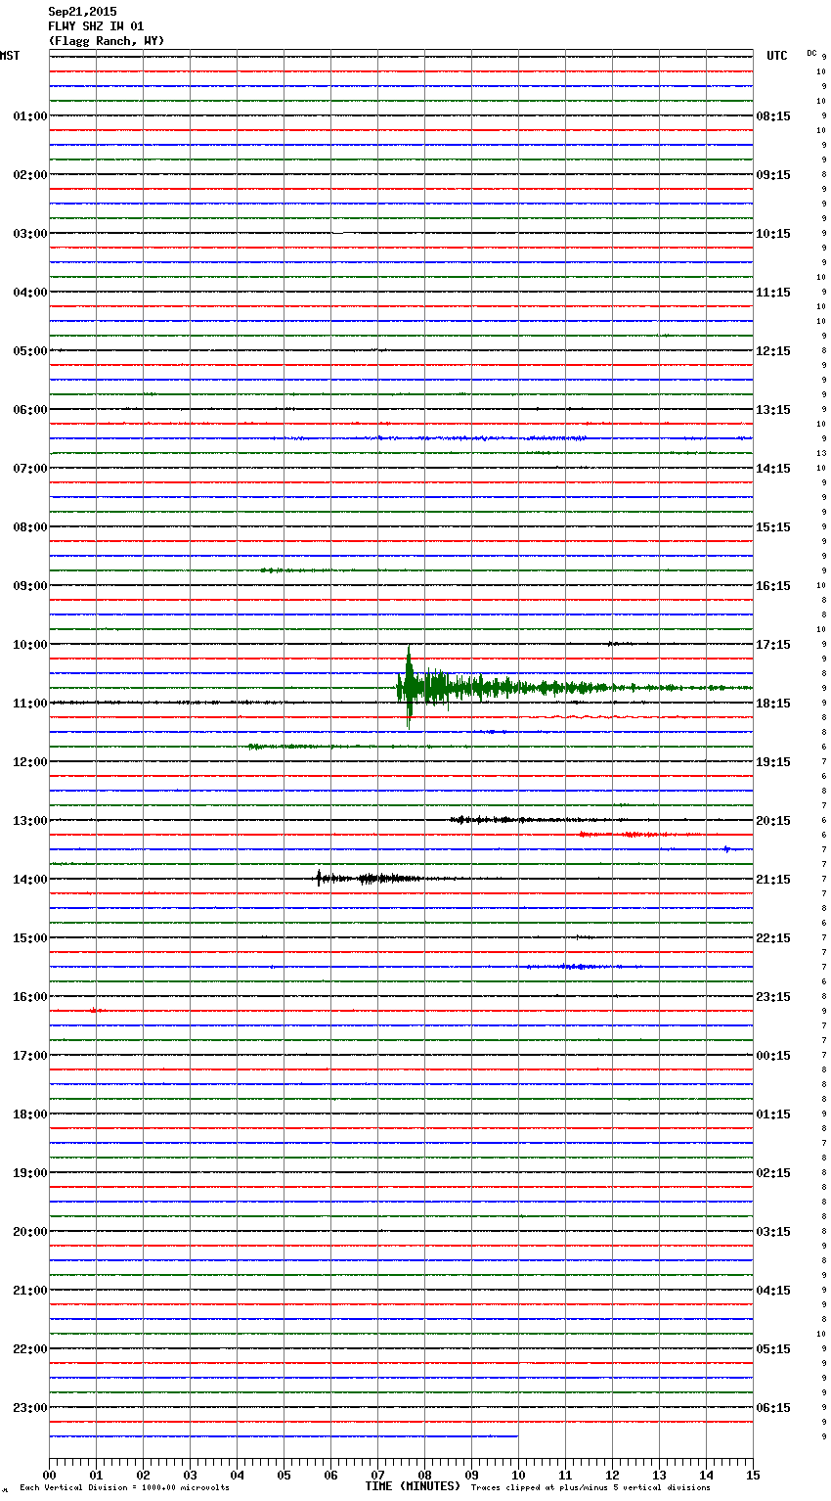831x1501 pixels.
Task: Select the '05:00' MST time label
Action: coord(30,351)
